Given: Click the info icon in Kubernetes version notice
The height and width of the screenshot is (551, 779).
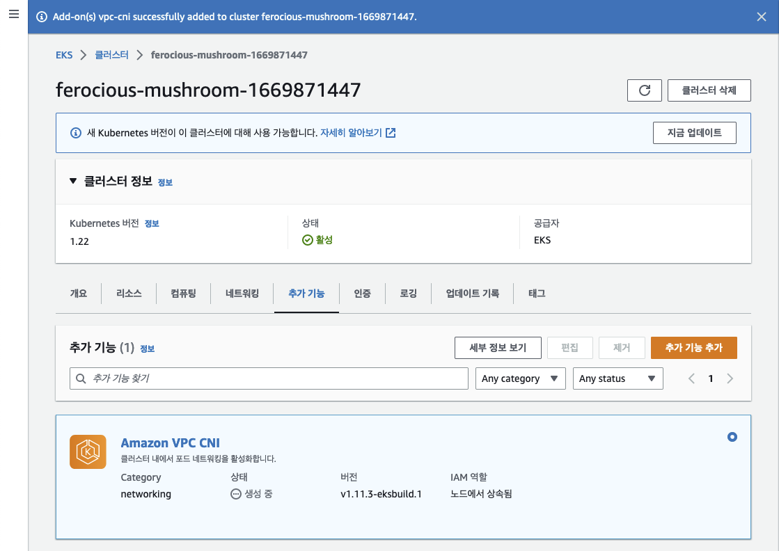Looking at the screenshot, I should [75, 133].
